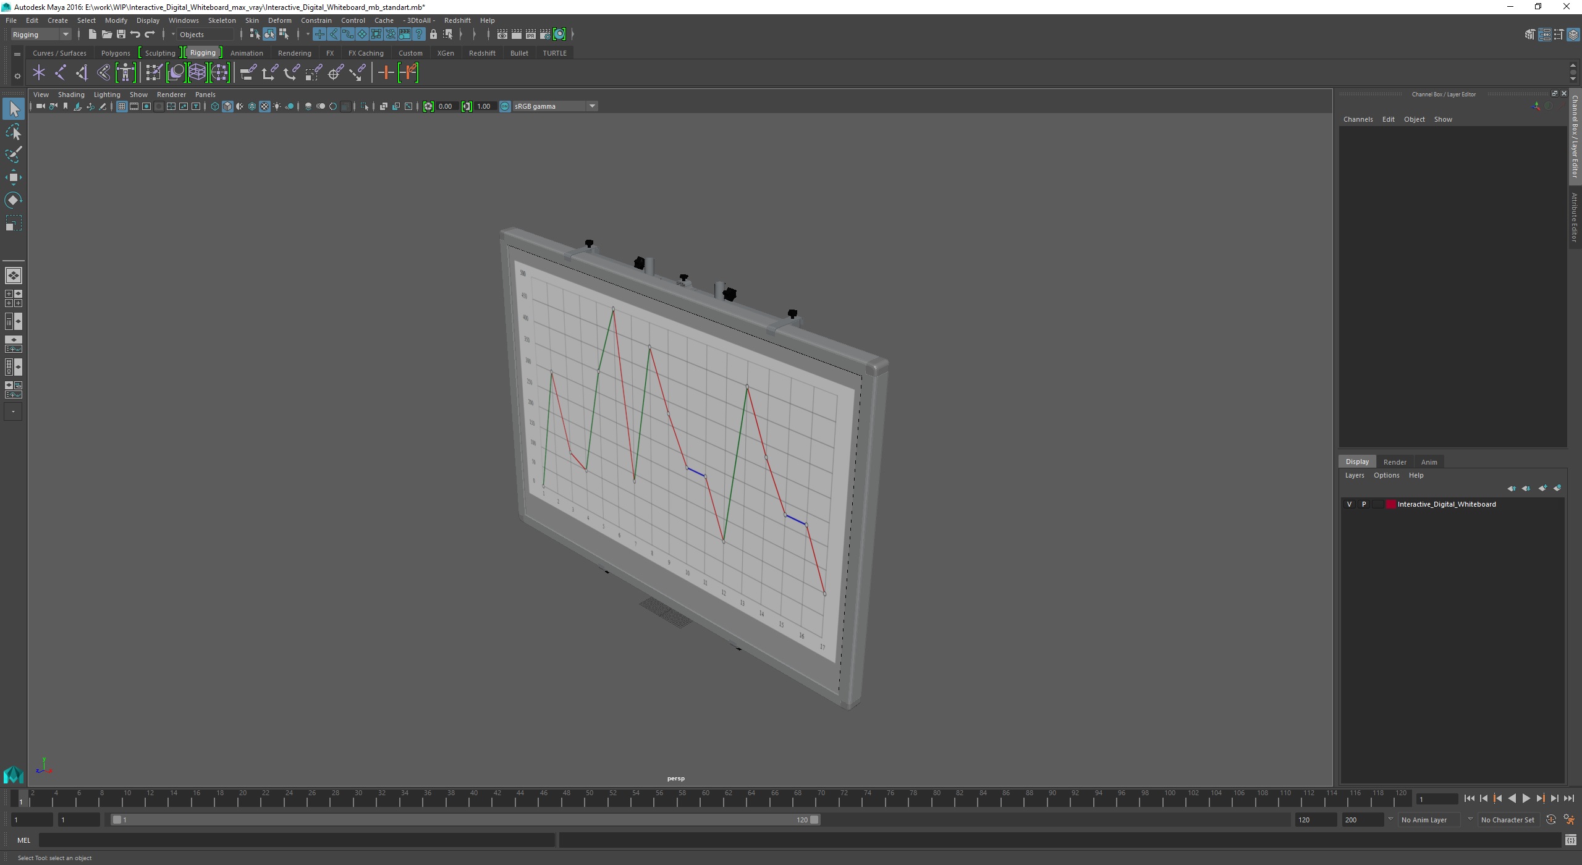Activate the Create Joints shelf tool
Image resolution: width=1582 pixels, height=865 pixels.
coord(61,73)
